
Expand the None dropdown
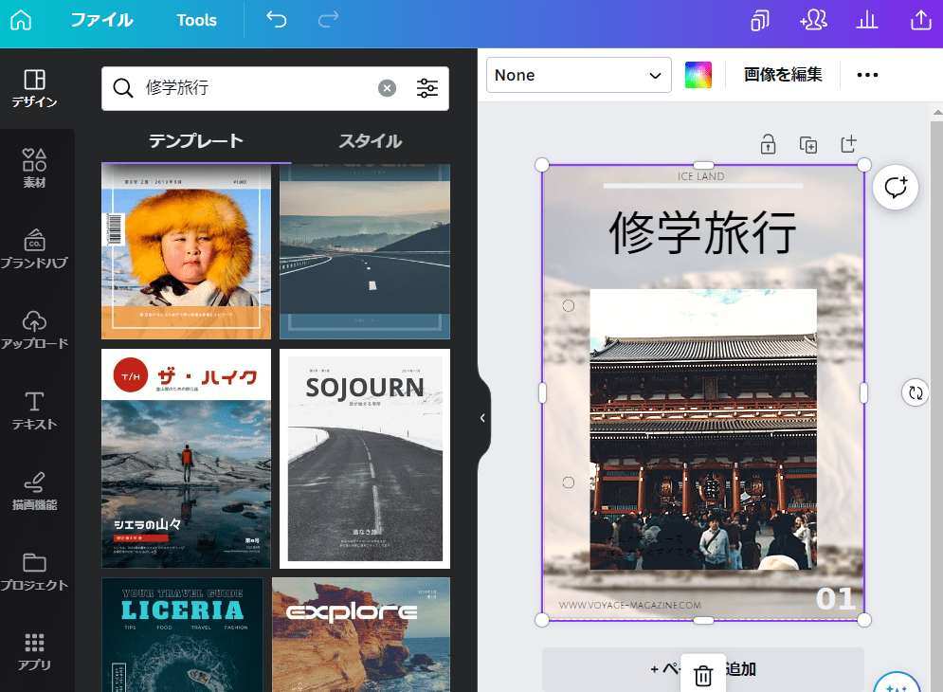coord(578,75)
